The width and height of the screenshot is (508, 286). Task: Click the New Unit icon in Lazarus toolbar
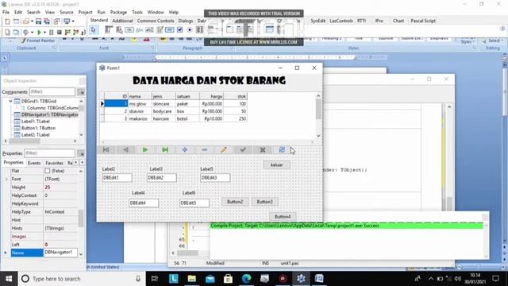(x=7, y=21)
